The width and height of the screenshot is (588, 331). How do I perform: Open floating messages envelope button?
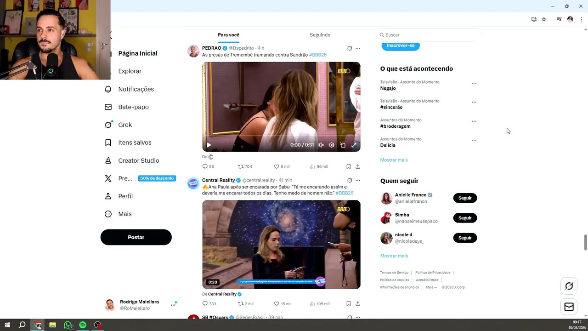pyautogui.click(x=569, y=307)
